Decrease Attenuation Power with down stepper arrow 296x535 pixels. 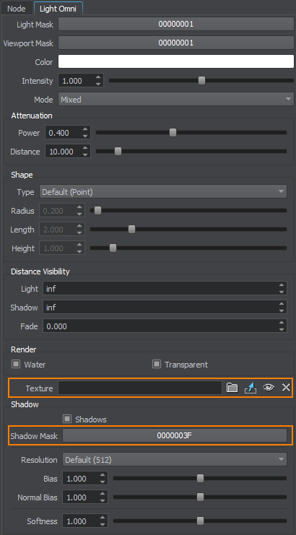tap(85, 136)
